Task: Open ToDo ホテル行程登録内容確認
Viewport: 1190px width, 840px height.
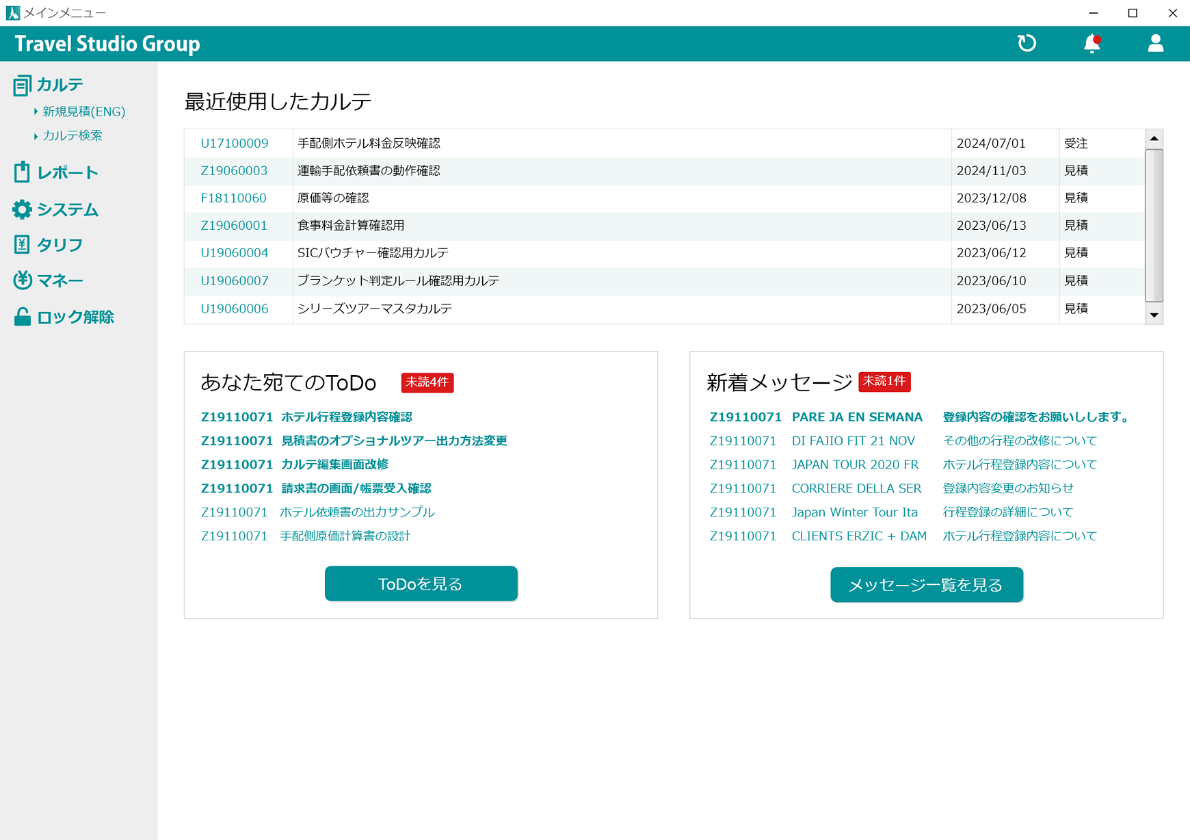Action: coord(347,417)
